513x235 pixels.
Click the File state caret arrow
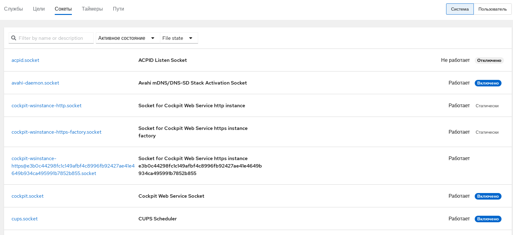(x=191, y=38)
